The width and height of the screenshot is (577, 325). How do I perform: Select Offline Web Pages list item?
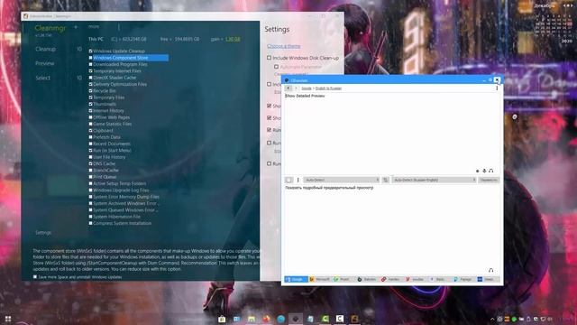point(112,117)
